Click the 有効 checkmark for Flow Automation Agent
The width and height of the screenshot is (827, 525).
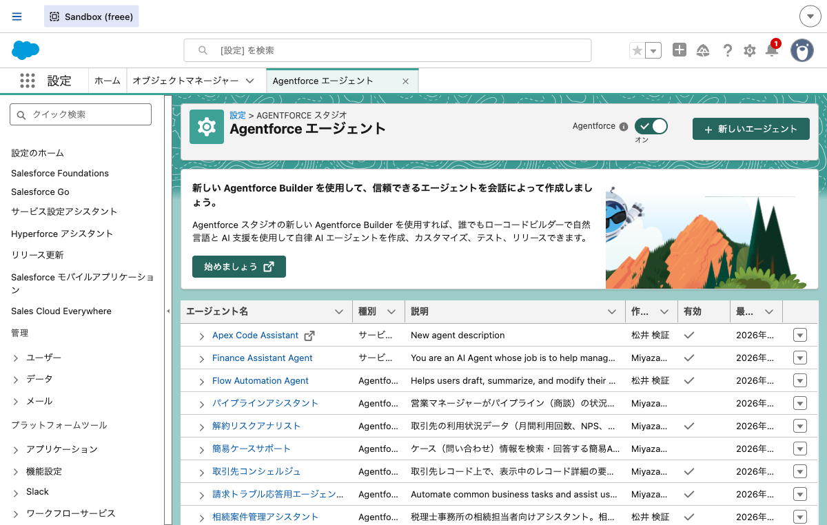(x=688, y=380)
